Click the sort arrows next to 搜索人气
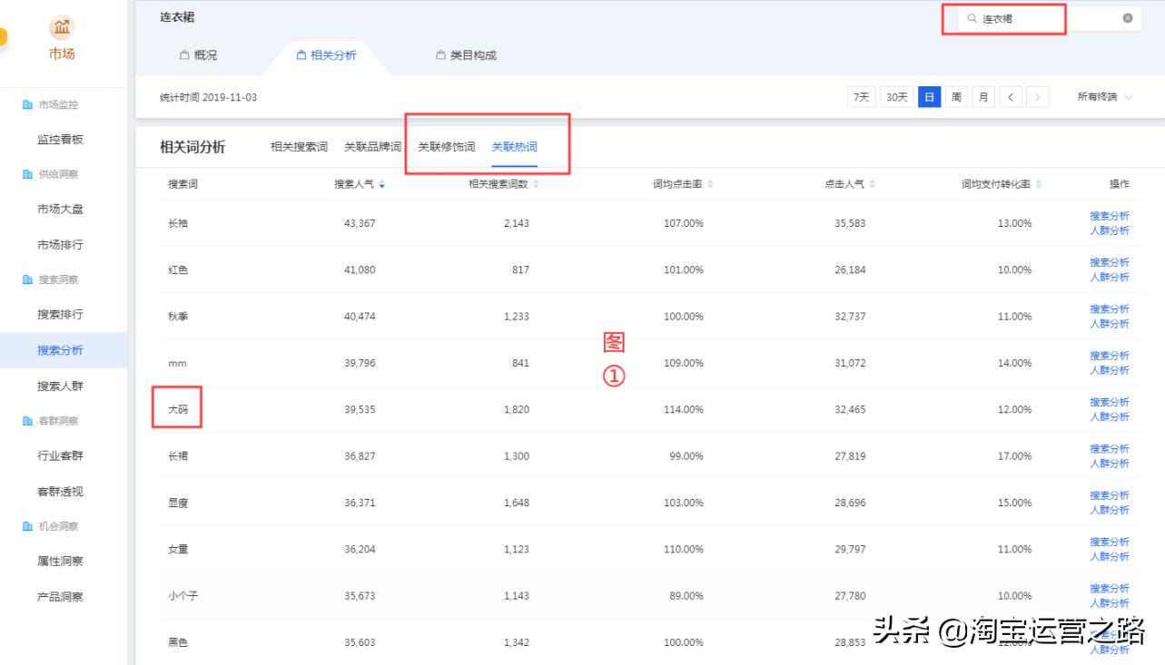 coord(382,184)
